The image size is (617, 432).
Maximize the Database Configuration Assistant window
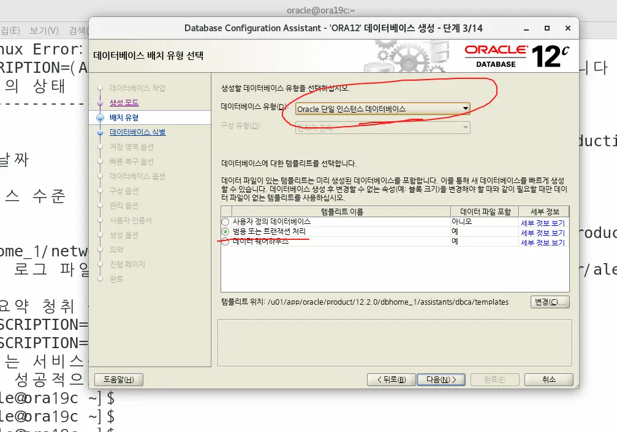[547, 28]
